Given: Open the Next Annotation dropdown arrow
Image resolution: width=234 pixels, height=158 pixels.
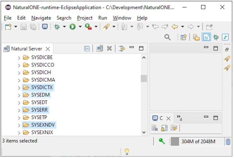Looking at the screenshot, I should [x=132, y=27].
